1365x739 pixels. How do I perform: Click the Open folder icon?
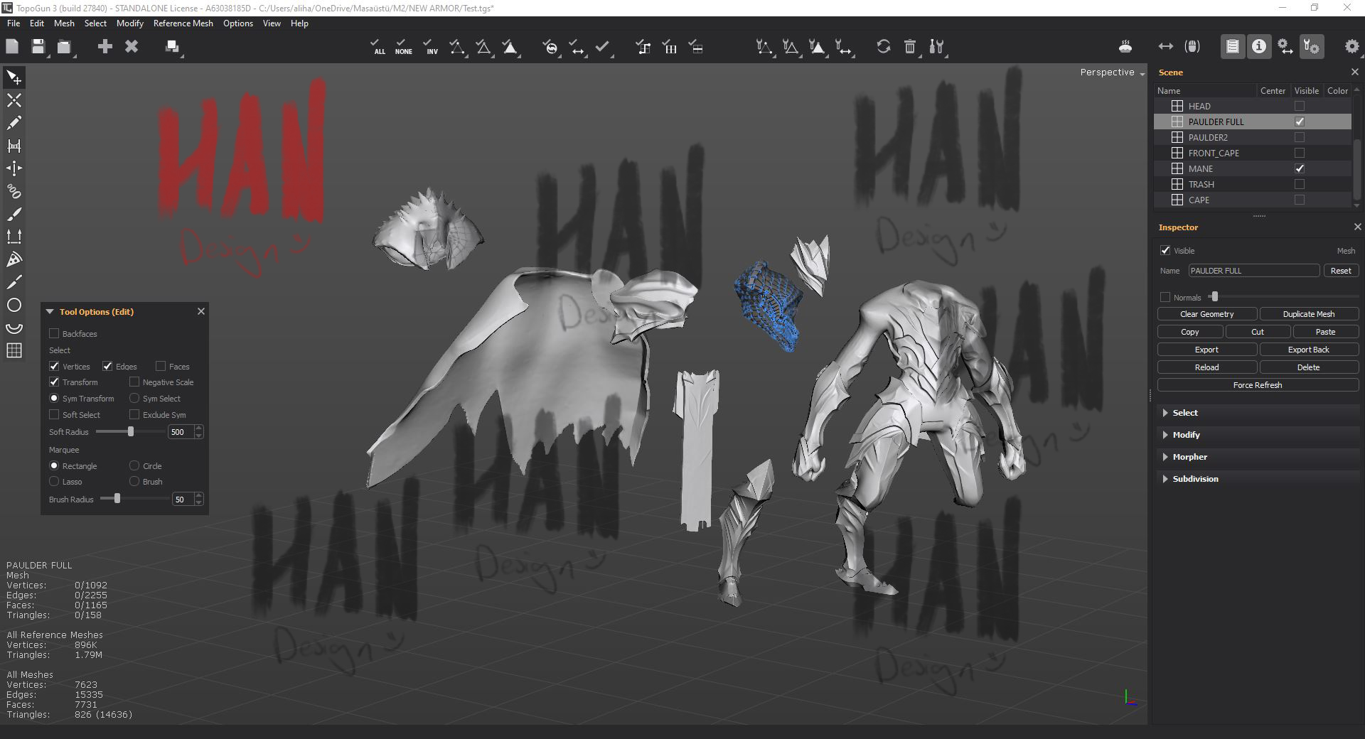pos(65,47)
